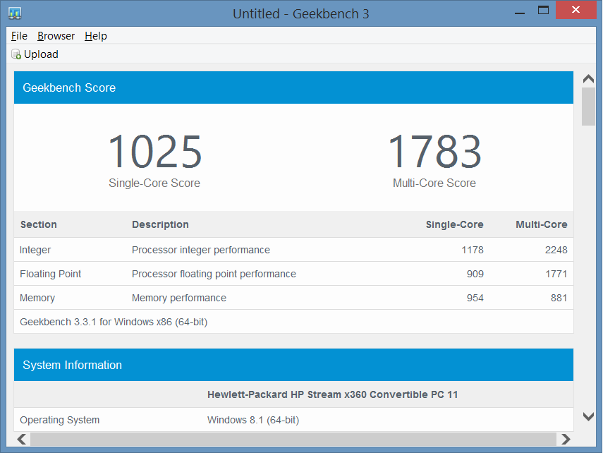Close the Geekbench 3 window
This screenshot has width=603, height=453.
point(578,11)
